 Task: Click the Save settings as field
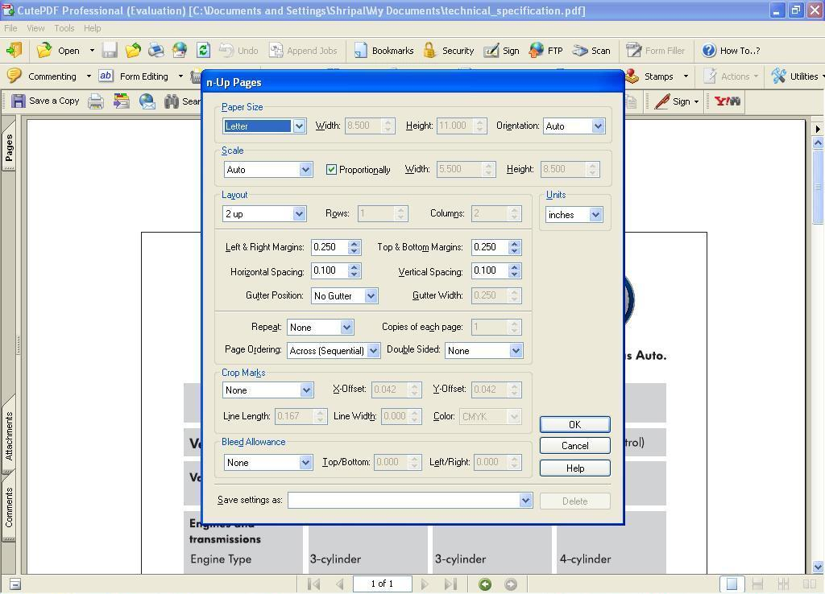click(x=404, y=501)
